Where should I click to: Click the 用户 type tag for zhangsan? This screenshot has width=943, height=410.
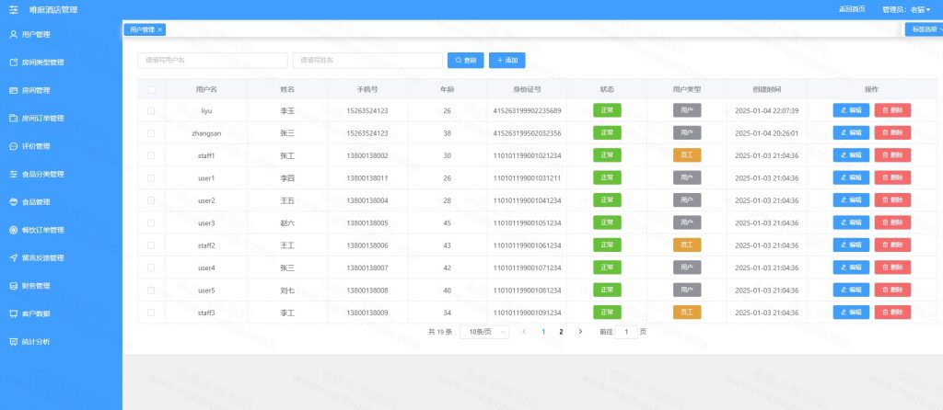(x=687, y=132)
